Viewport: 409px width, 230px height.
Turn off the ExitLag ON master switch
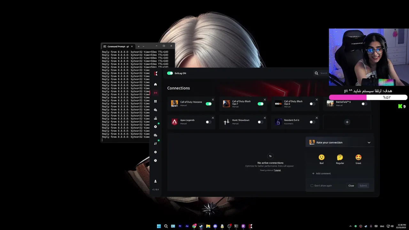[x=170, y=73]
